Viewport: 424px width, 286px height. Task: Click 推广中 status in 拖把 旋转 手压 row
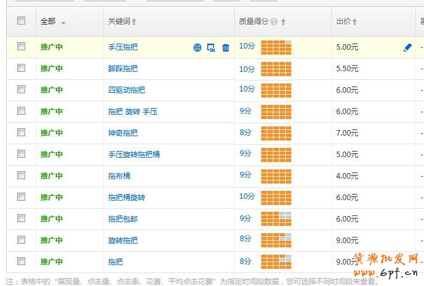pos(52,111)
